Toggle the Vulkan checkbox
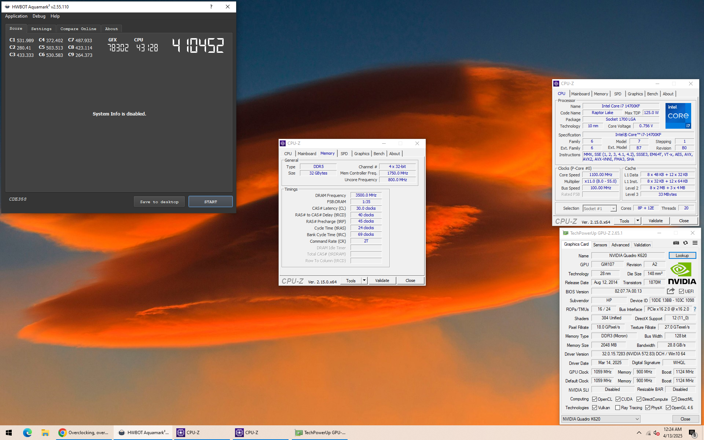Image resolution: width=704 pixels, height=440 pixels. coord(594,408)
